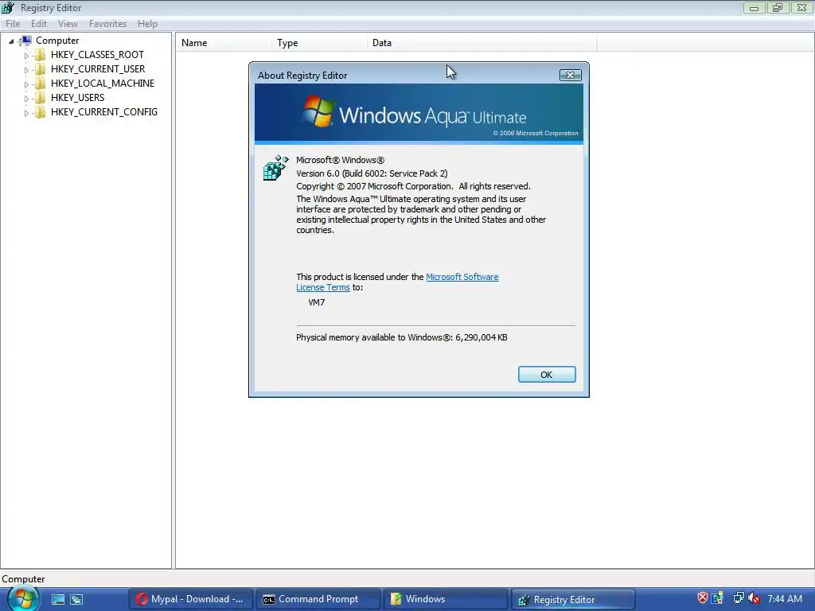Open the View menu
The height and width of the screenshot is (611, 815).
(68, 24)
